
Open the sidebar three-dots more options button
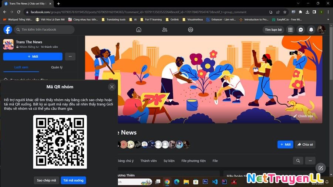[70, 57]
